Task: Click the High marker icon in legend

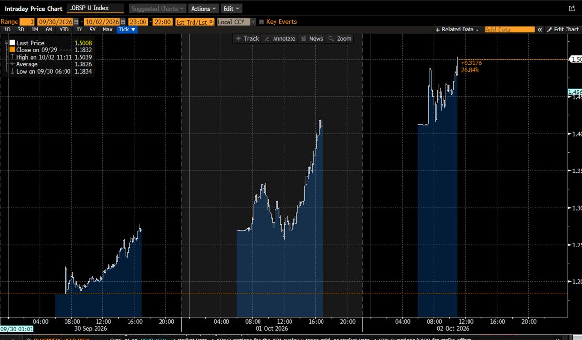Action: click(x=12, y=57)
